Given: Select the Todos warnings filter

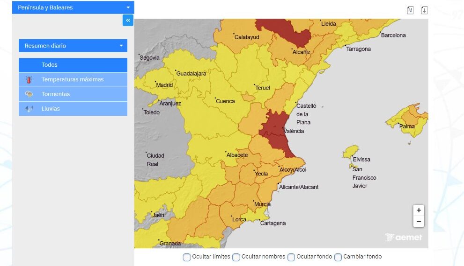Looking at the screenshot, I should point(73,65).
